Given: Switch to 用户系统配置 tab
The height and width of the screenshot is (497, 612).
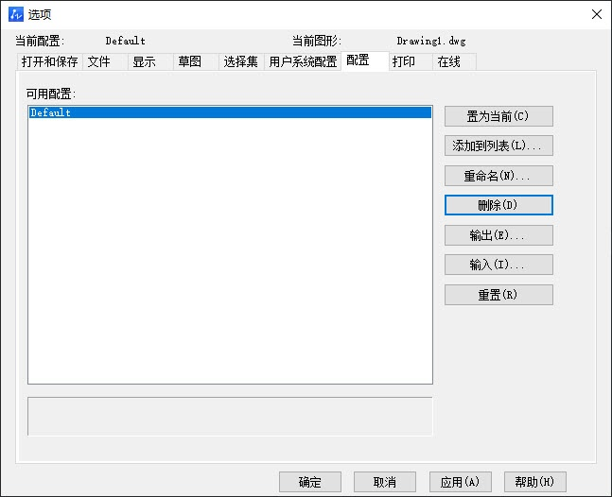Looking at the screenshot, I should (303, 61).
